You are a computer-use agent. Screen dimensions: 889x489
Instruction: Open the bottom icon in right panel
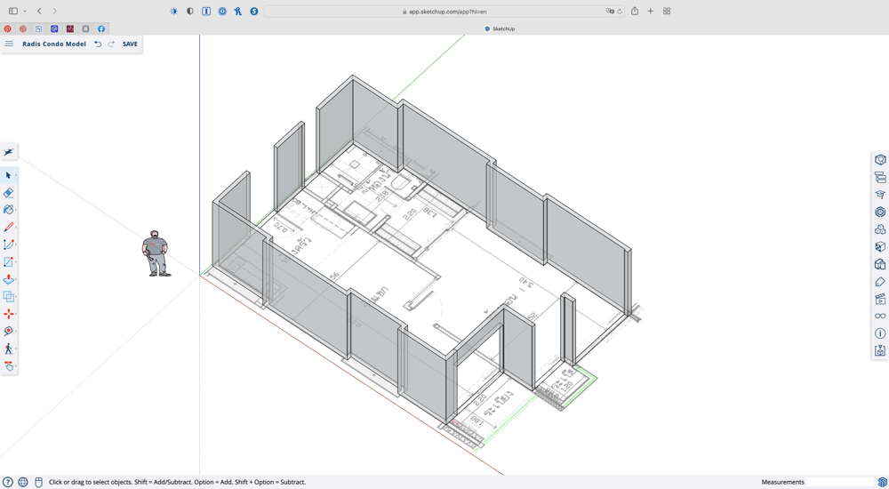(x=880, y=350)
